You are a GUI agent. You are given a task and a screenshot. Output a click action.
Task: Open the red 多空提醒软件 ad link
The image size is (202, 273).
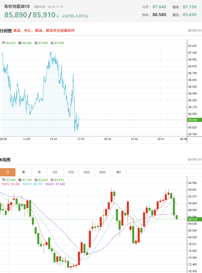point(44,30)
